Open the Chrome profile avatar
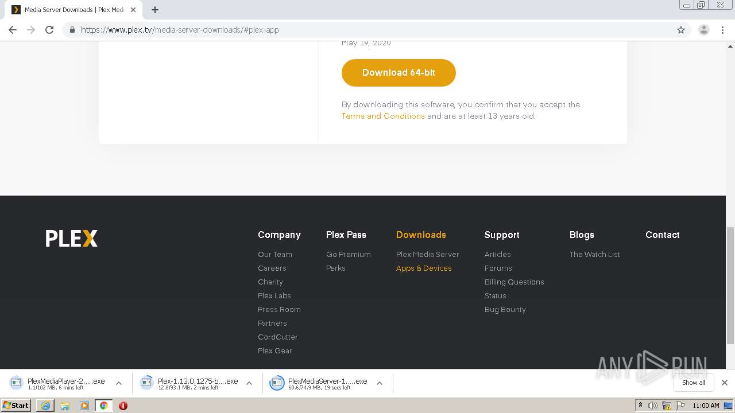Screen dimensions: 735x413 coord(704,30)
